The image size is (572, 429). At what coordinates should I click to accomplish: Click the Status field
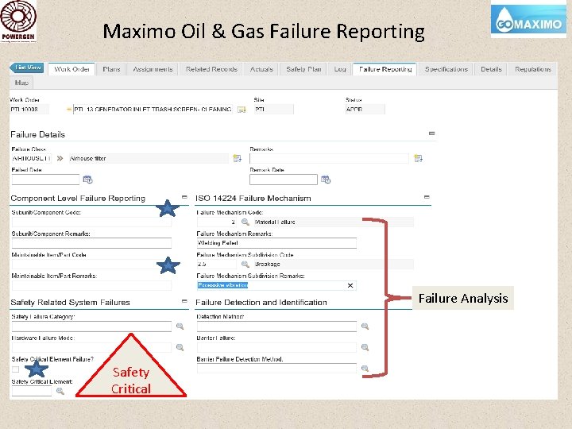[x=365, y=110]
